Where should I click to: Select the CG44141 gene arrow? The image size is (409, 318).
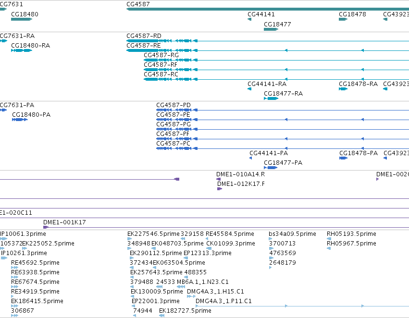249,19
